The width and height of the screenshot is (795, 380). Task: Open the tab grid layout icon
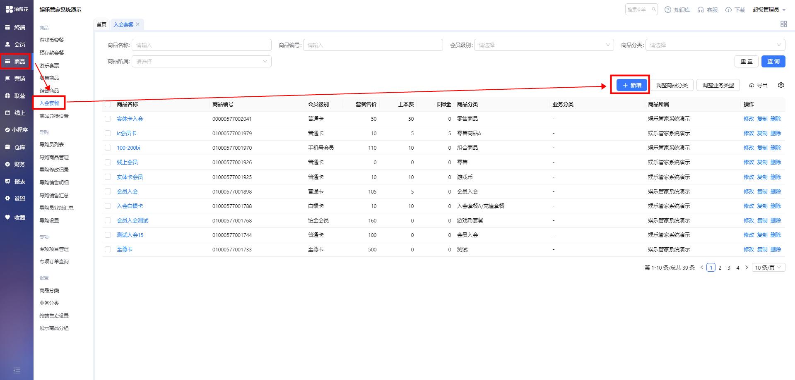click(783, 24)
